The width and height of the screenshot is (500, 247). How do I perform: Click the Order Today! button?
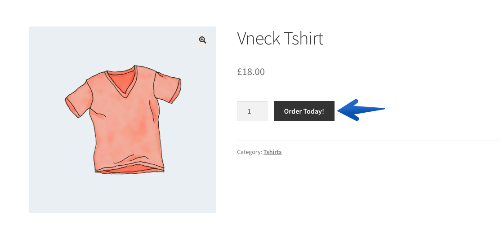pyautogui.click(x=304, y=111)
